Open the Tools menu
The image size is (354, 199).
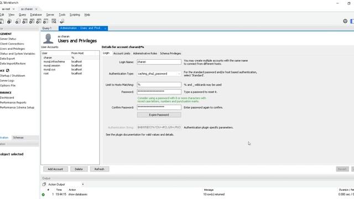(62, 15)
